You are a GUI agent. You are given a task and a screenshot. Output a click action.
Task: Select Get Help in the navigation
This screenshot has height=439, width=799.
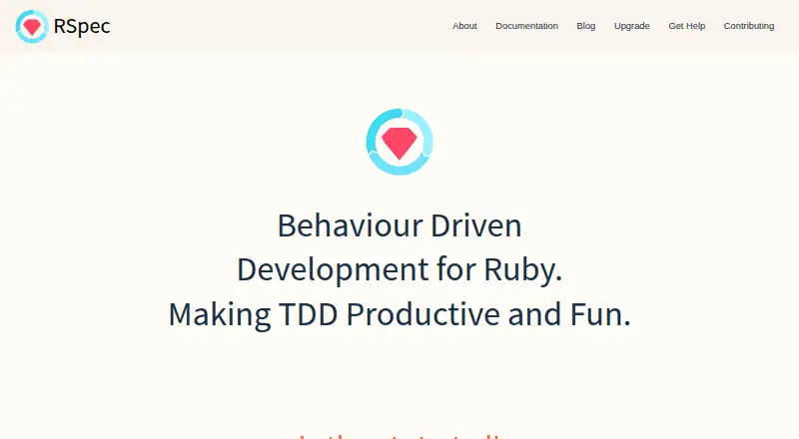click(x=687, y=26)
